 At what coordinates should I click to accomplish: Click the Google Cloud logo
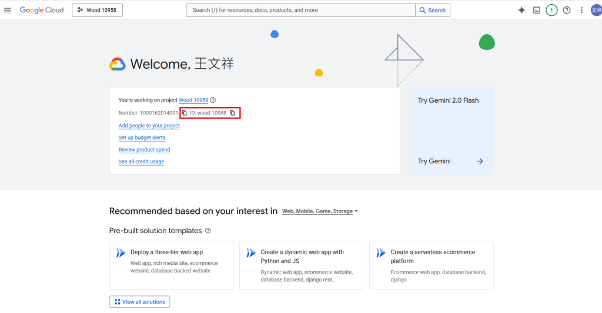point(42,10)
